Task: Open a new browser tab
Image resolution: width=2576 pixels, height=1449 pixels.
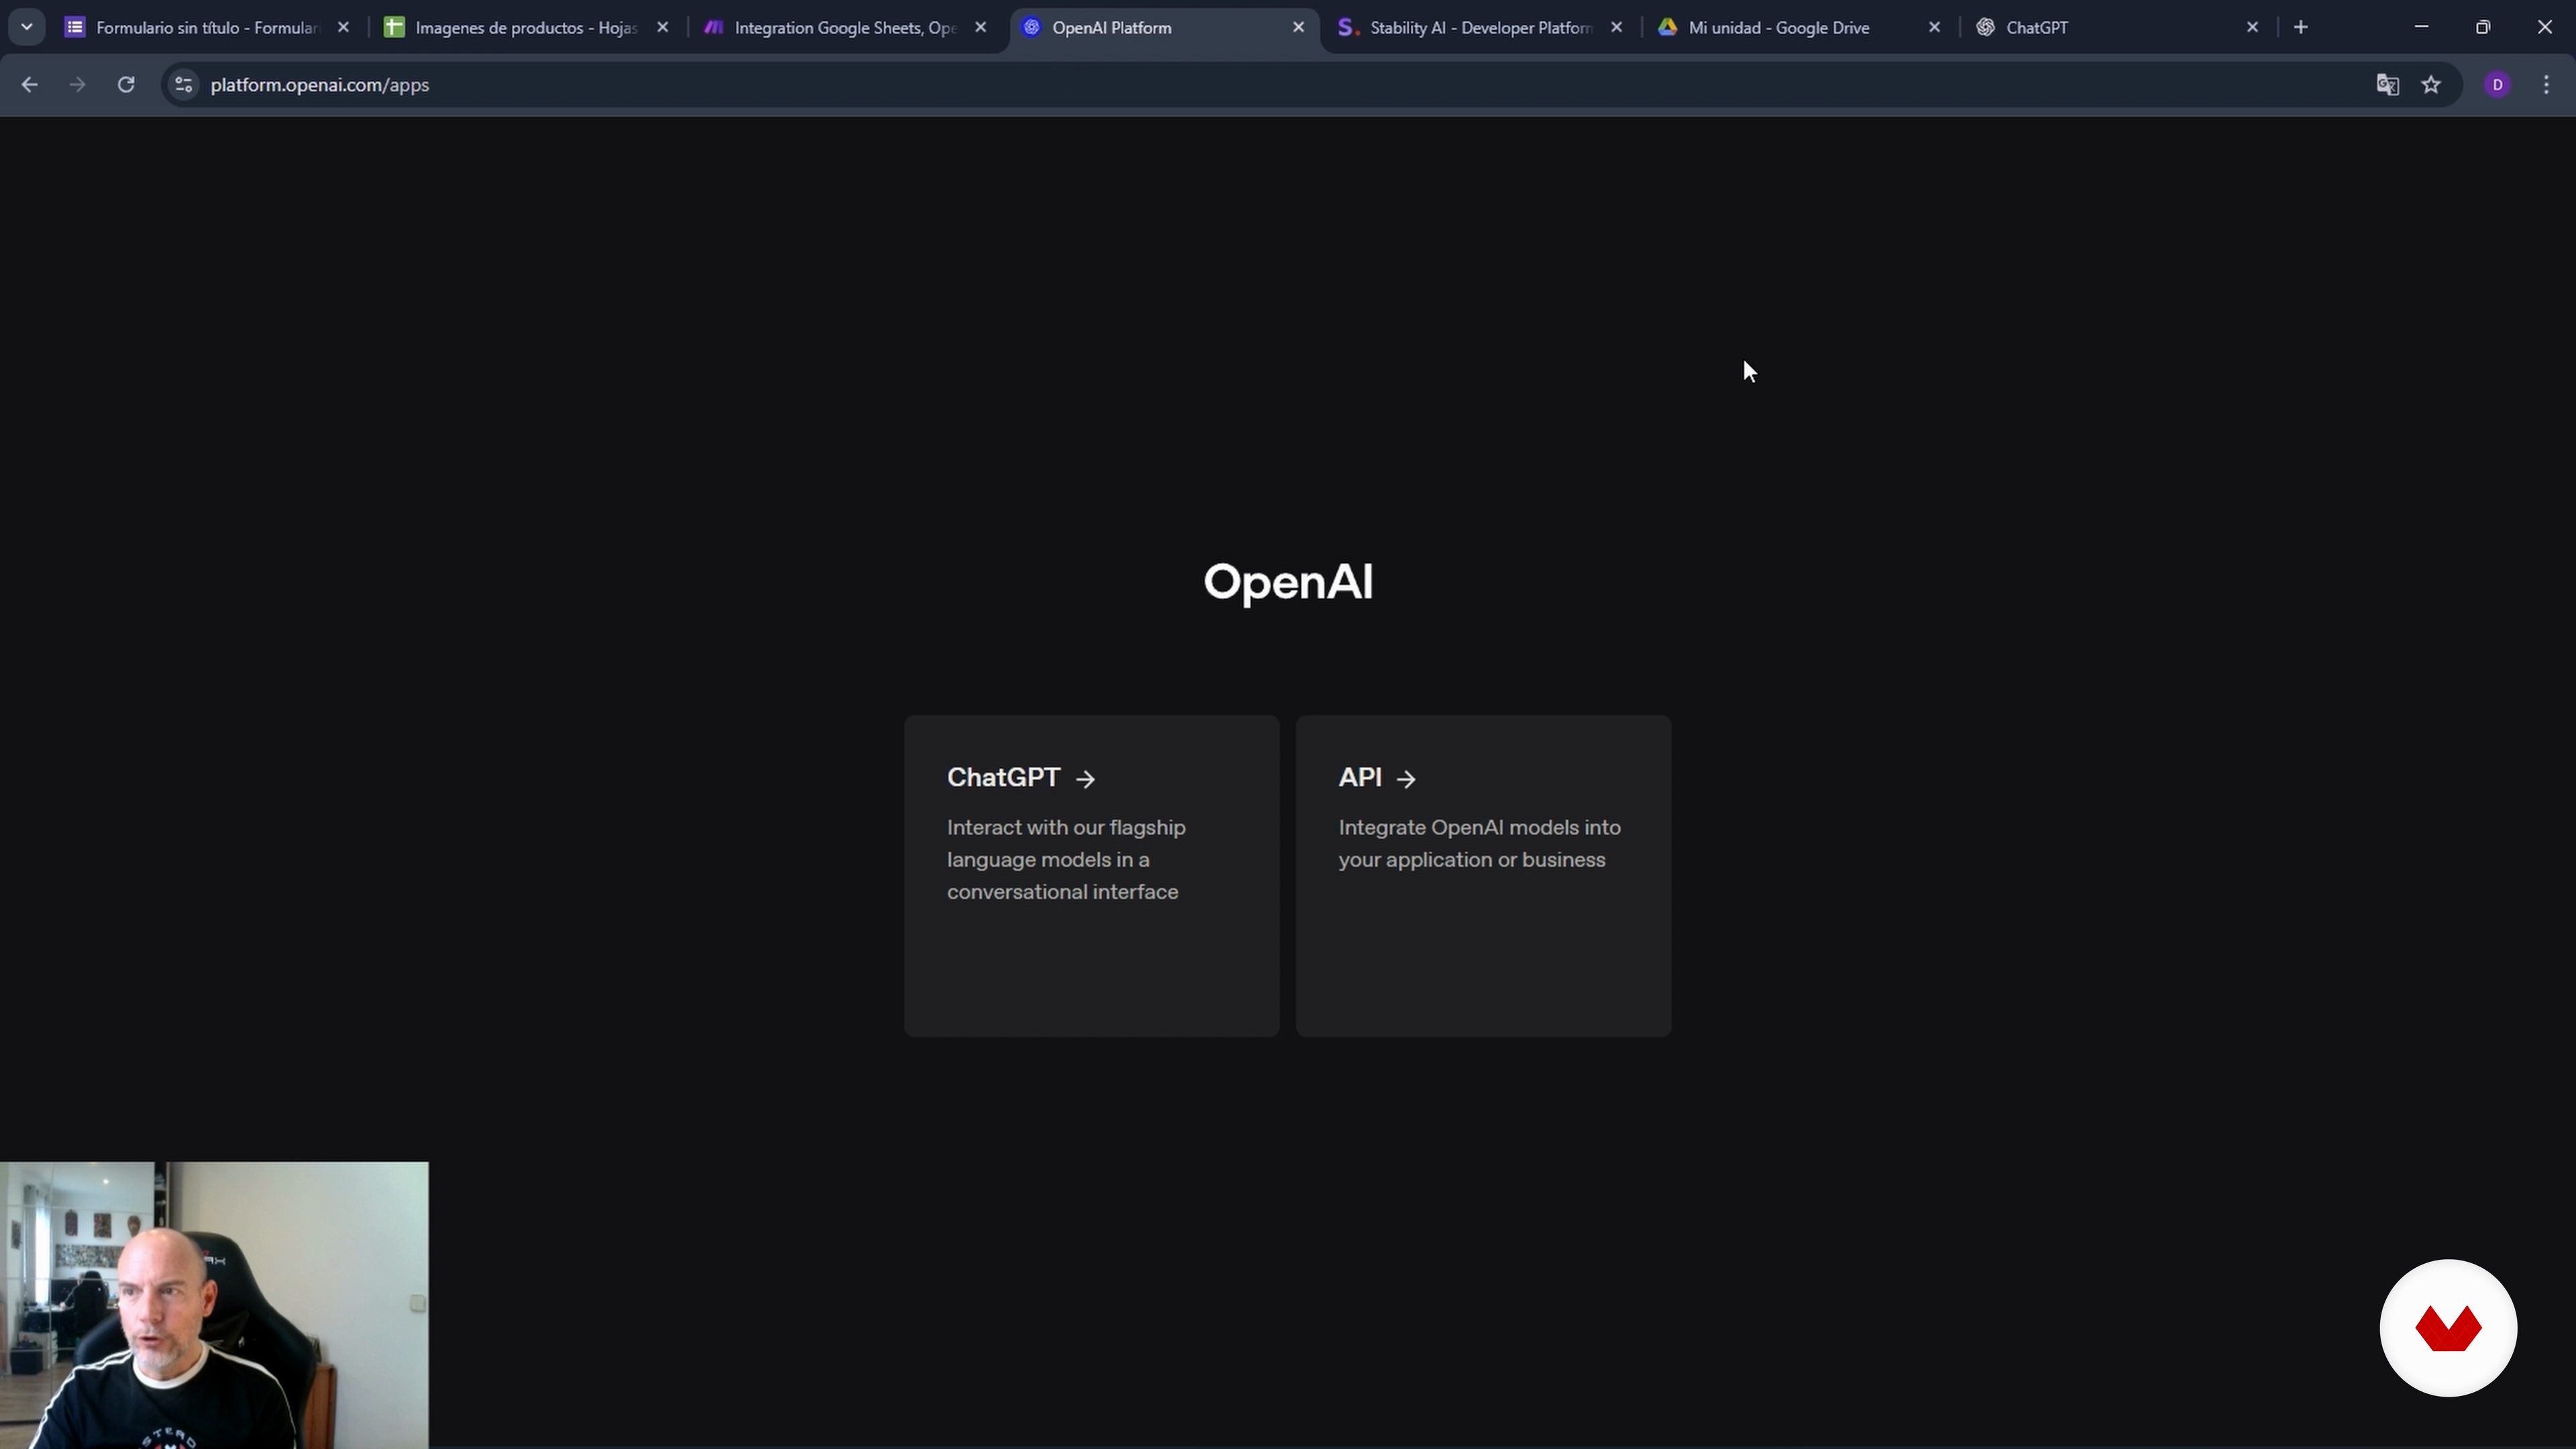Action: tap(2301, 28)
